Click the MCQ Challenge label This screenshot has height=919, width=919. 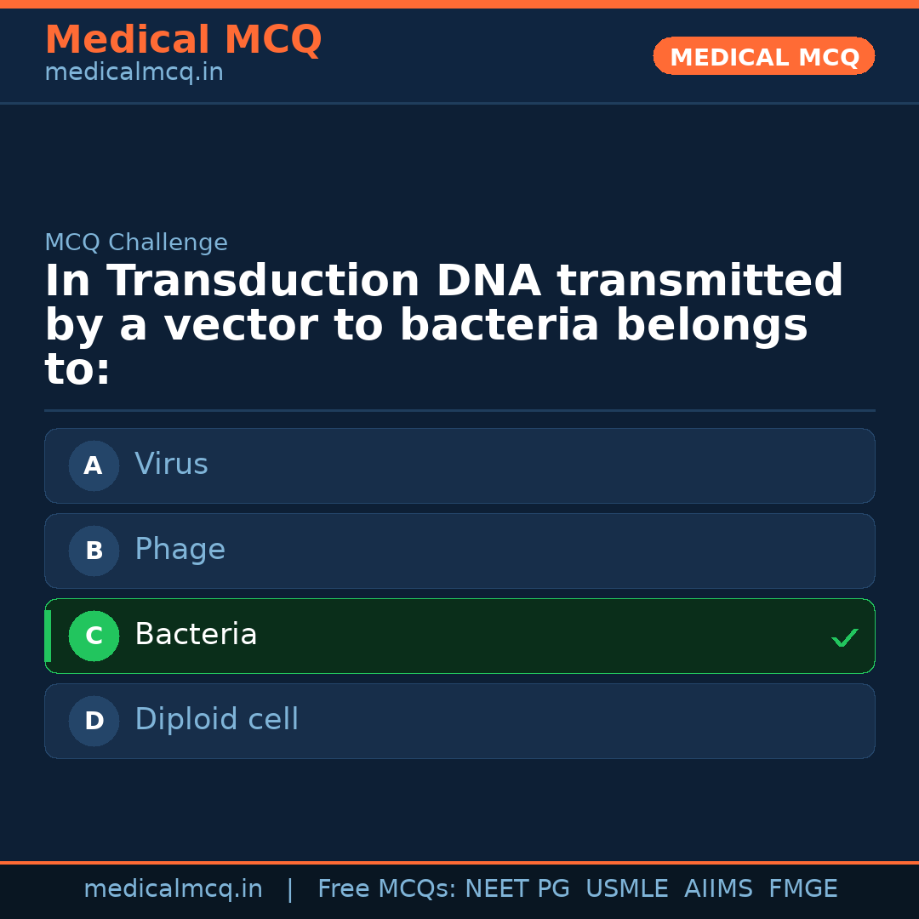pos(136,243)
